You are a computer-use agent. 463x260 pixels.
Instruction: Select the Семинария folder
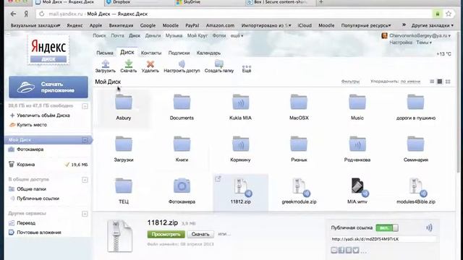[415, 149]
